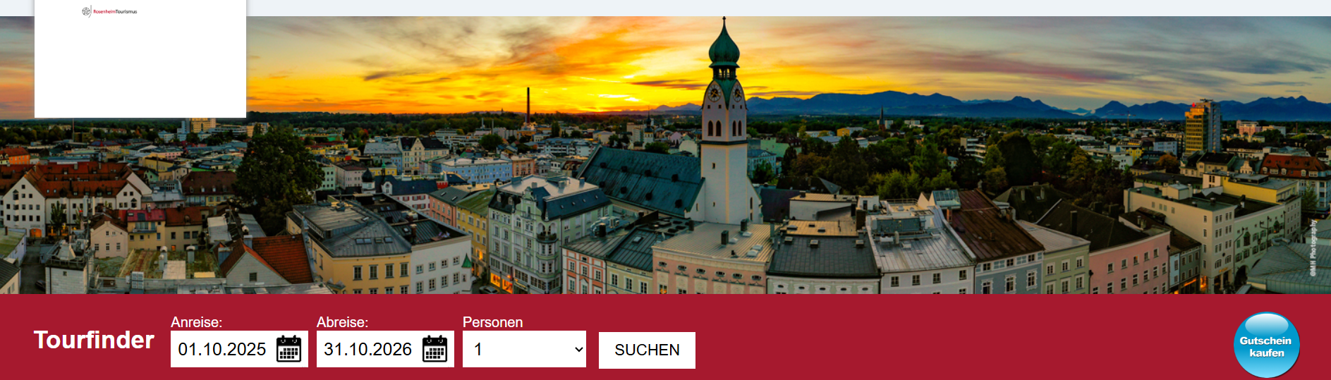Click the Personen label text
Screen dimensions: 1331x380
point(492,322)
